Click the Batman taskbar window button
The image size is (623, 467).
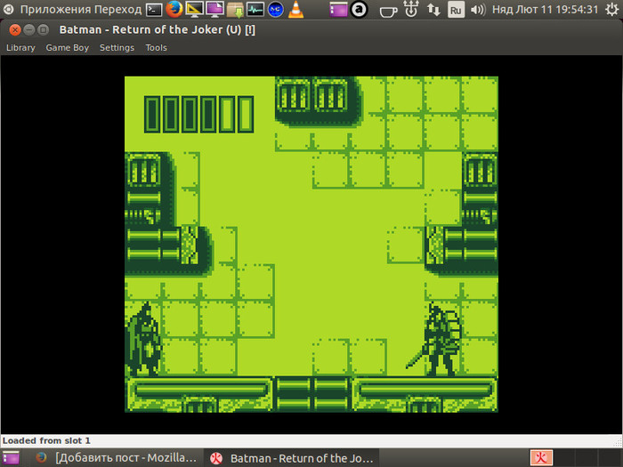pyautogui.click(x=291, y=458)
